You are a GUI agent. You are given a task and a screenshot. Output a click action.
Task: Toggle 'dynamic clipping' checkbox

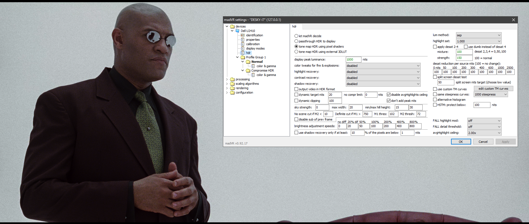[x=296, y=101]
